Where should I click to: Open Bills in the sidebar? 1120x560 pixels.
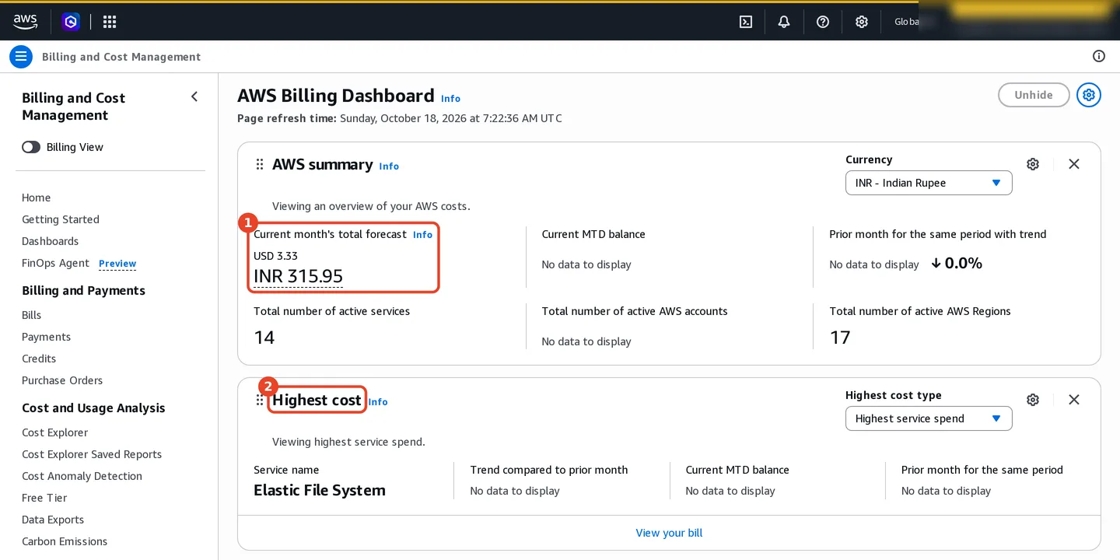32,315
